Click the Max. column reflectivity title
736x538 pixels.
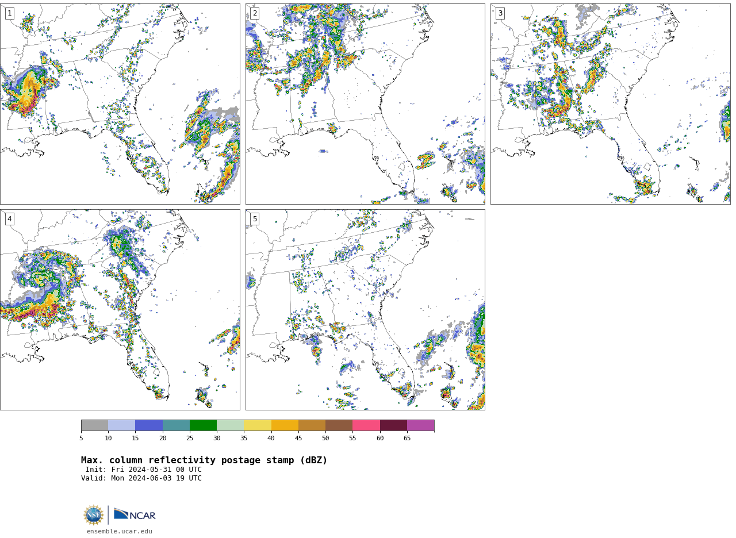click(204, 460)
